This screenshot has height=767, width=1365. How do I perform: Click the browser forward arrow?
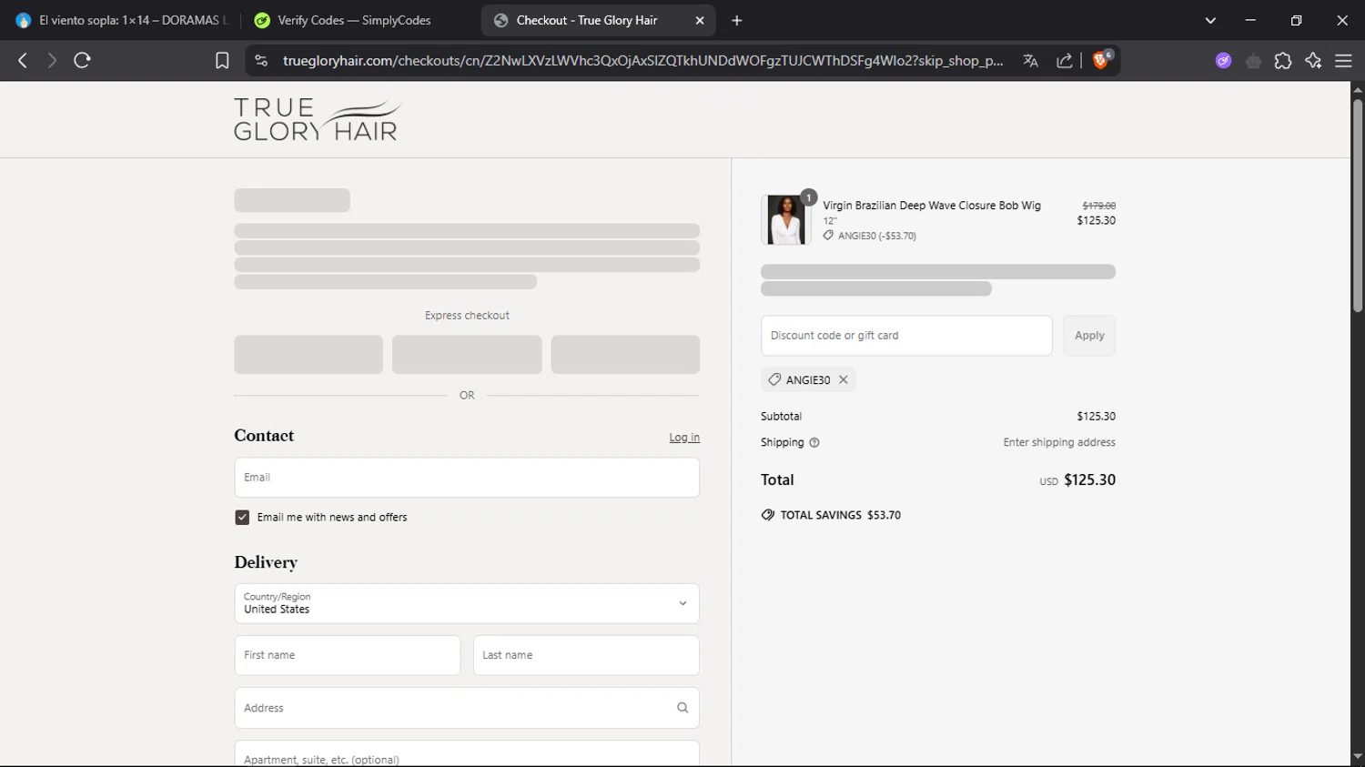tap(52, 60)
